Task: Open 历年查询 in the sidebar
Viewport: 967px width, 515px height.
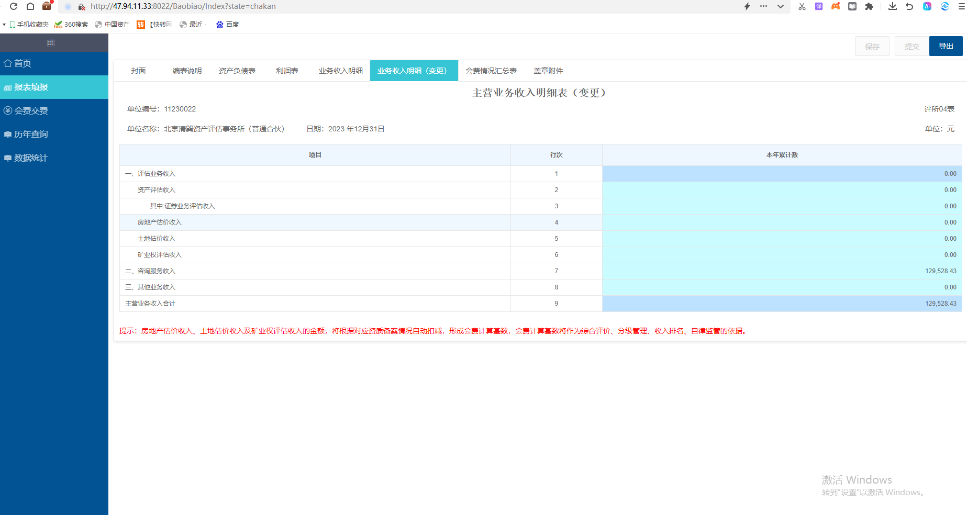Action: pyautogui.click(x=31, y=134)
